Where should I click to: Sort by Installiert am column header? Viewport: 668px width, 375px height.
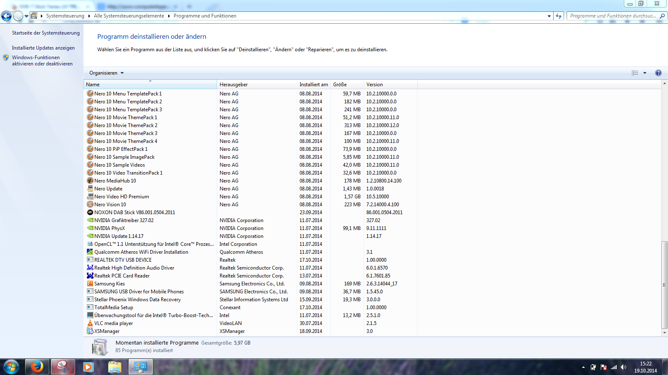(x=314, y=85)
